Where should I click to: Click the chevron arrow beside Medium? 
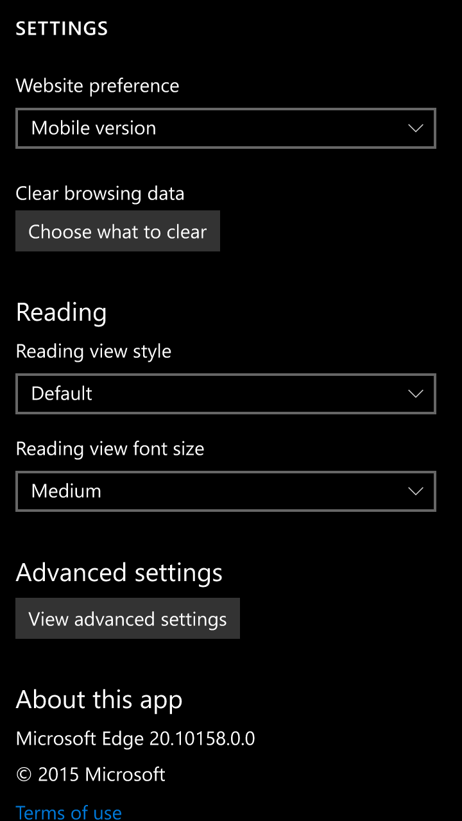click(x=416, y=491)
